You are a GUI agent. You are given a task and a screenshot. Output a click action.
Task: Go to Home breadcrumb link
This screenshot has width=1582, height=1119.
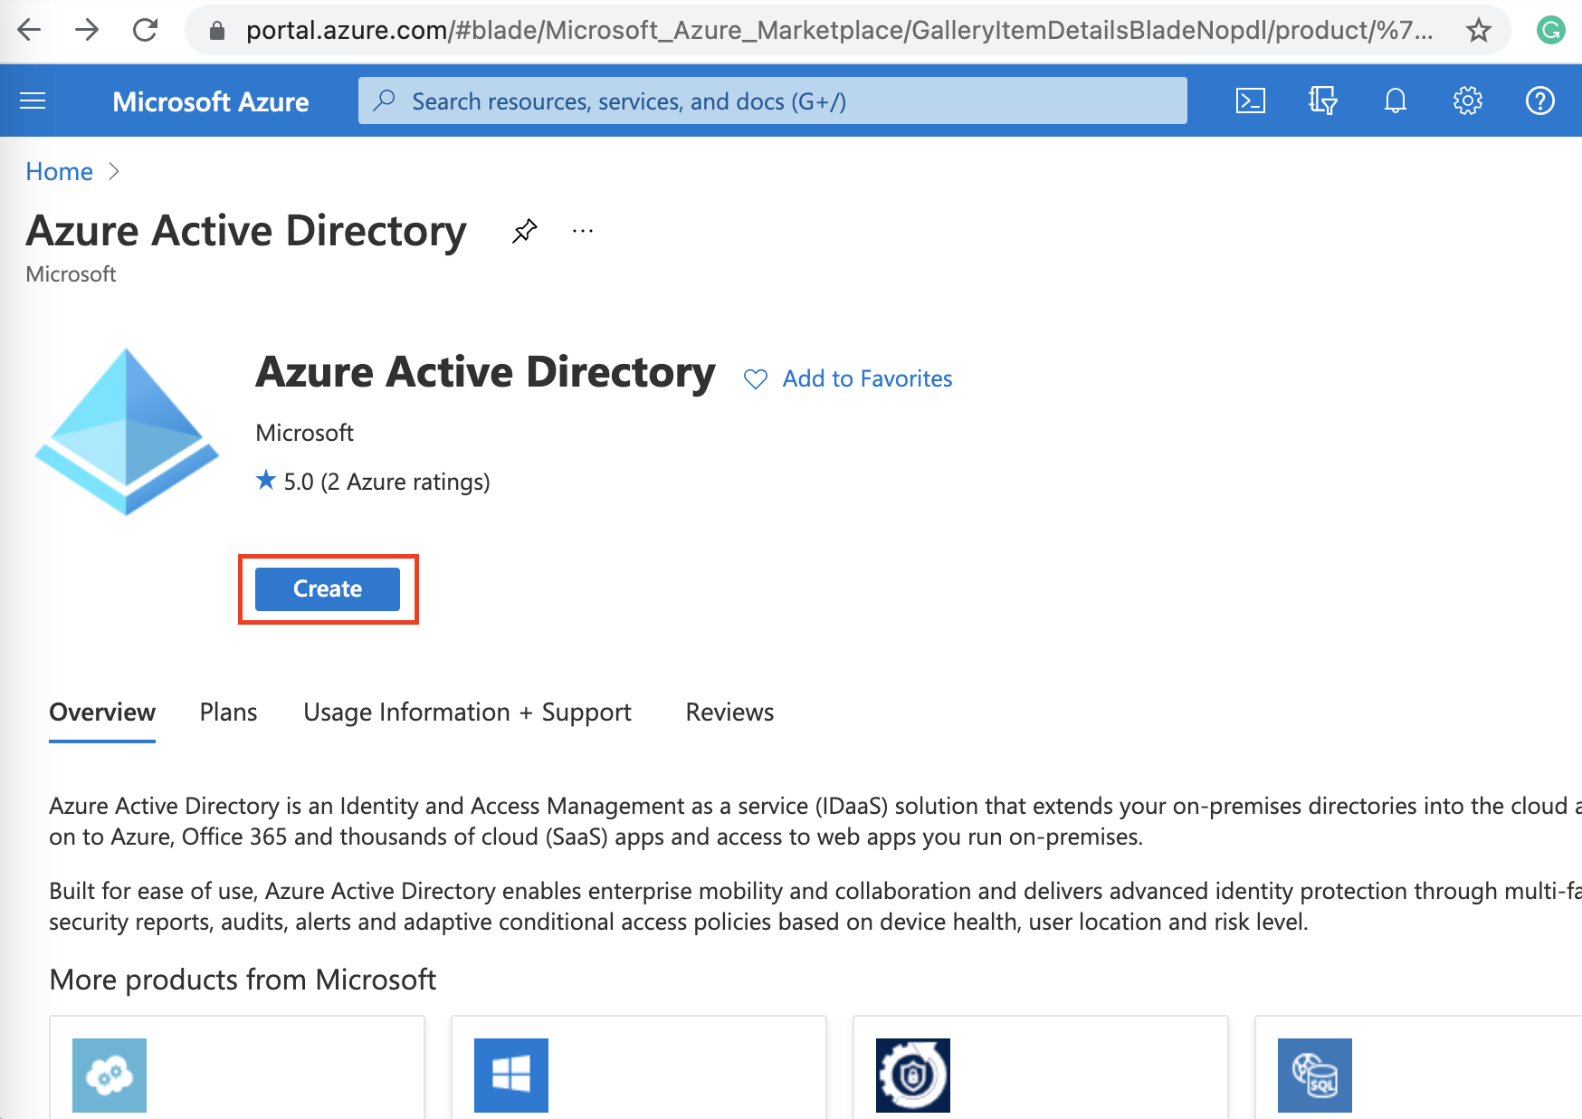tap(59, 171)
